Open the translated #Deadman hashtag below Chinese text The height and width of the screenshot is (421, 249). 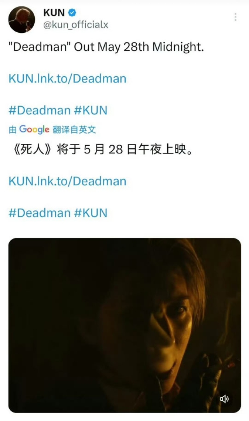39,213
